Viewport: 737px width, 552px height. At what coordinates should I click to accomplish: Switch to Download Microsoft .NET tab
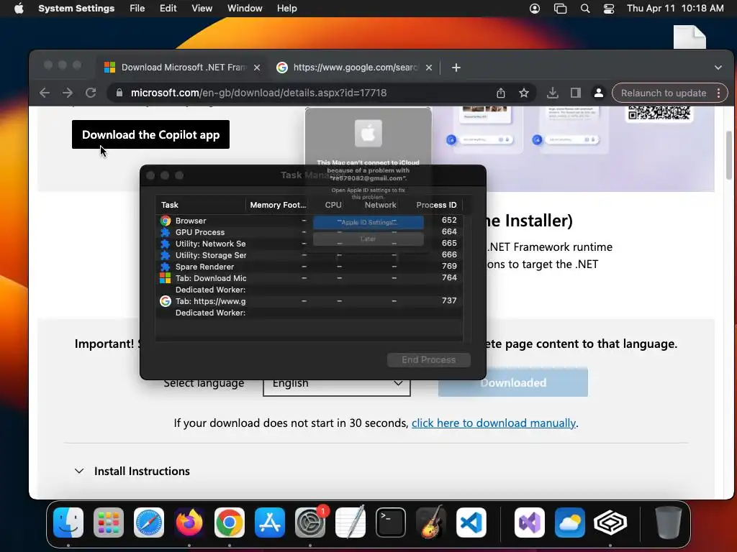point(181,68)
